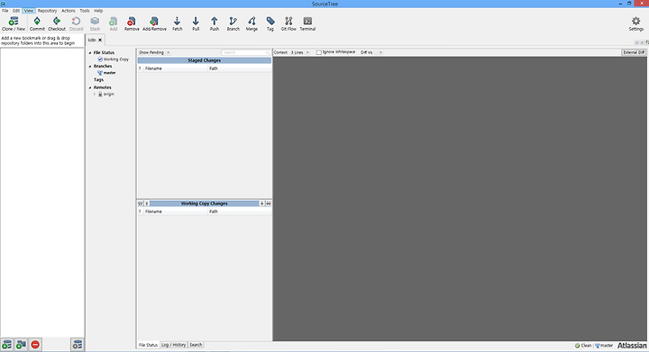Click the Path column header in Working Copy Changes

pos(239,212)
